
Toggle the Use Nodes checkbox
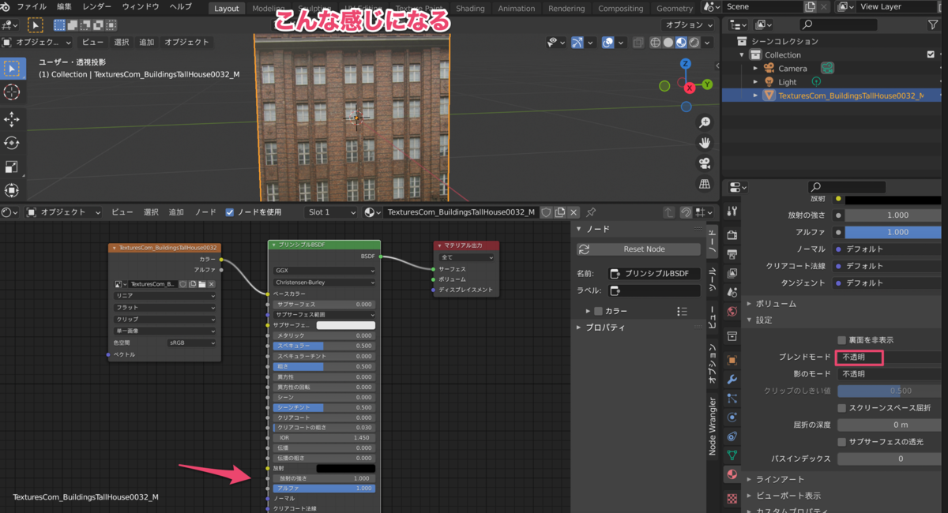coord(229,212)
